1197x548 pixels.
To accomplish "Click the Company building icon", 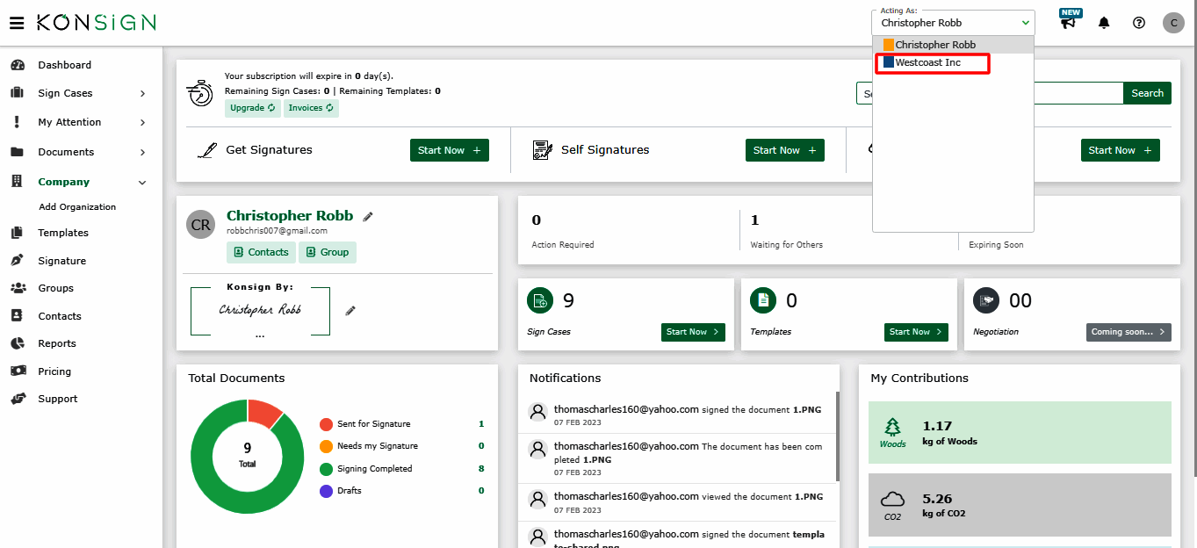I will 17,182.
